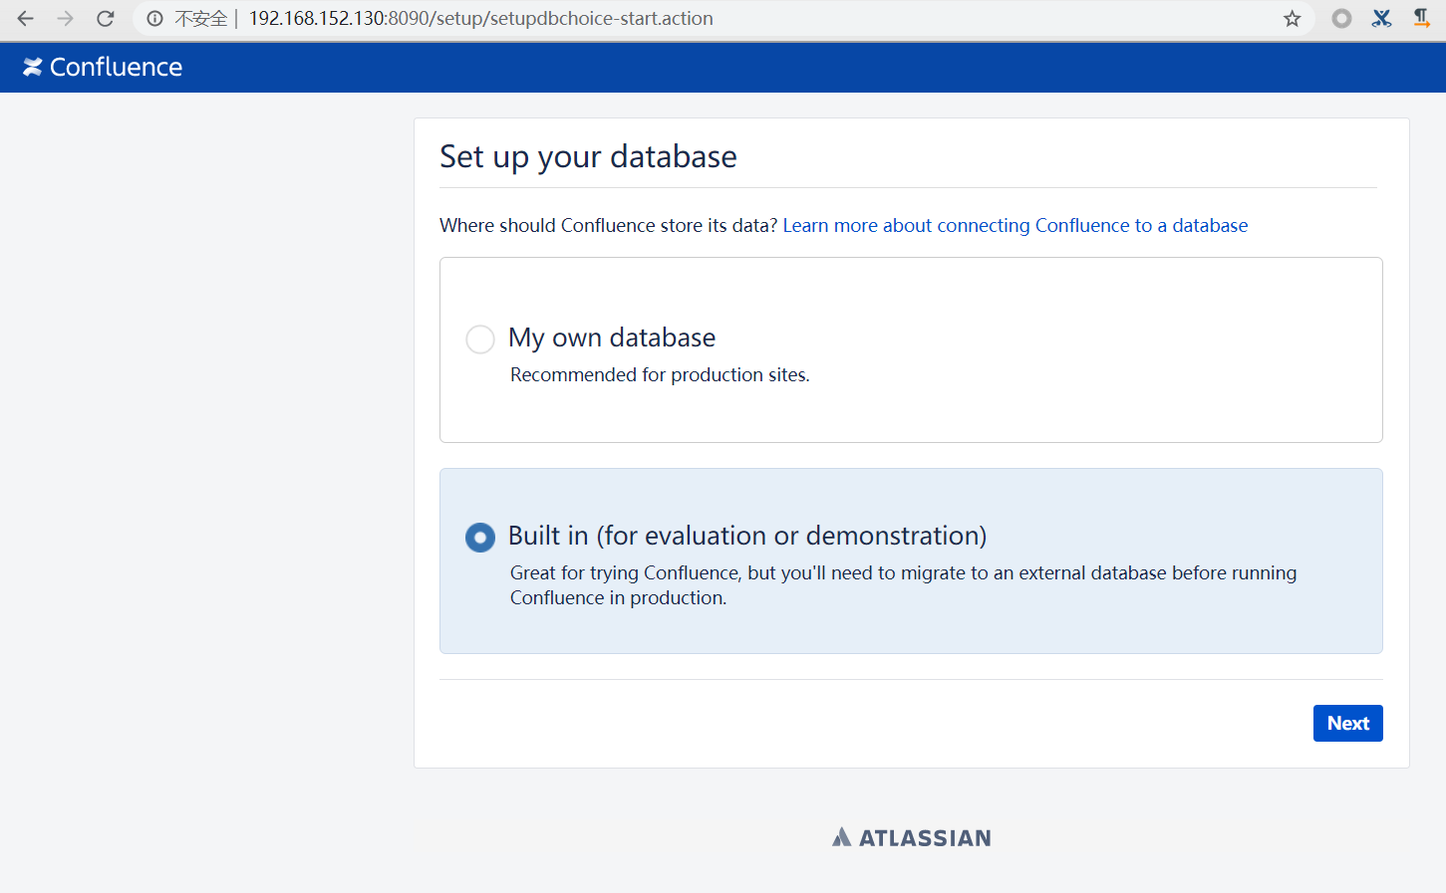Viewport: 1446px width, 893px height.
Task: Click the Confluence header title text
Action: 116,67
